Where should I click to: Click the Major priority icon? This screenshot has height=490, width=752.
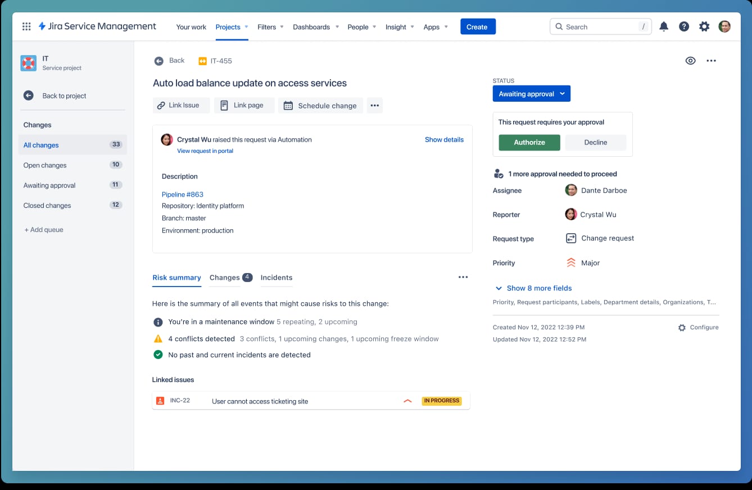pos(571,262)
